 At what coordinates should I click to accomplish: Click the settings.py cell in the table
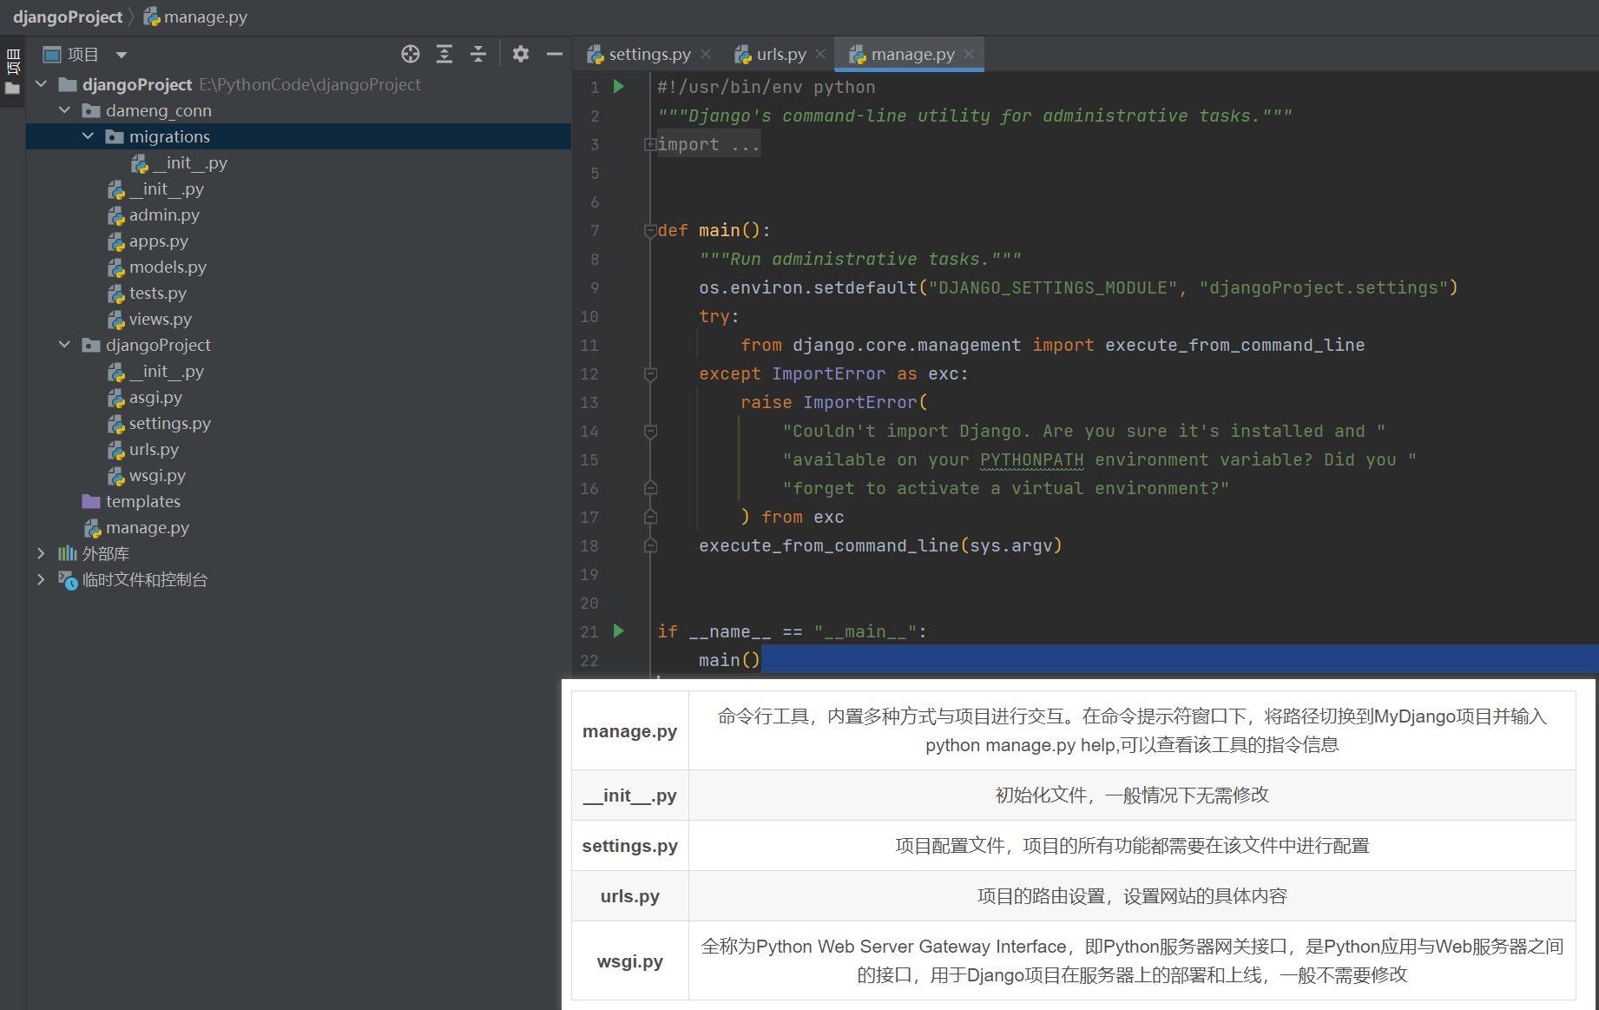click(629, 846)
